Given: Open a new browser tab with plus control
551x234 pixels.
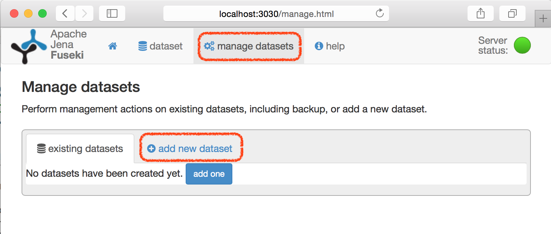Looking at the screenshot, I should tap(544, 18).
